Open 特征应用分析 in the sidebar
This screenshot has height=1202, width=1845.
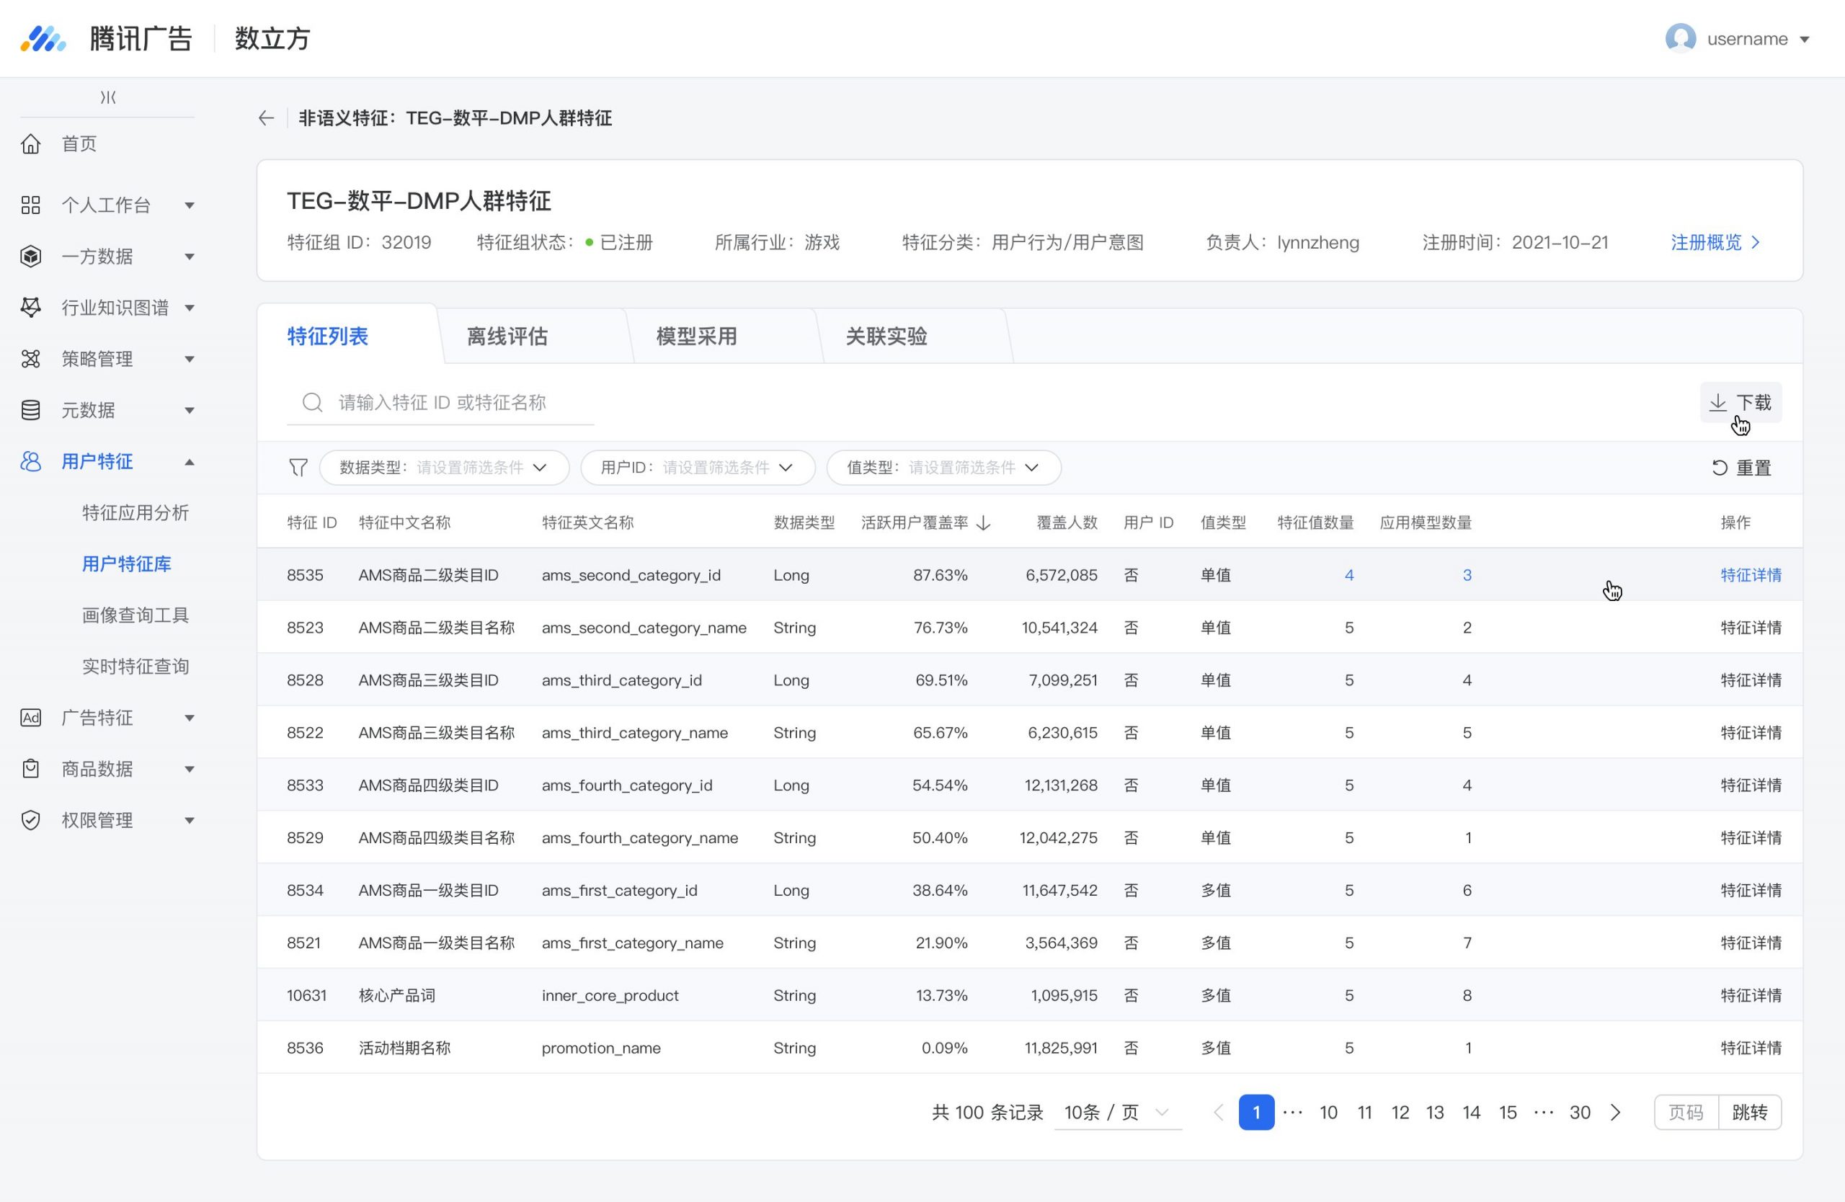click(x=135, y=513)
